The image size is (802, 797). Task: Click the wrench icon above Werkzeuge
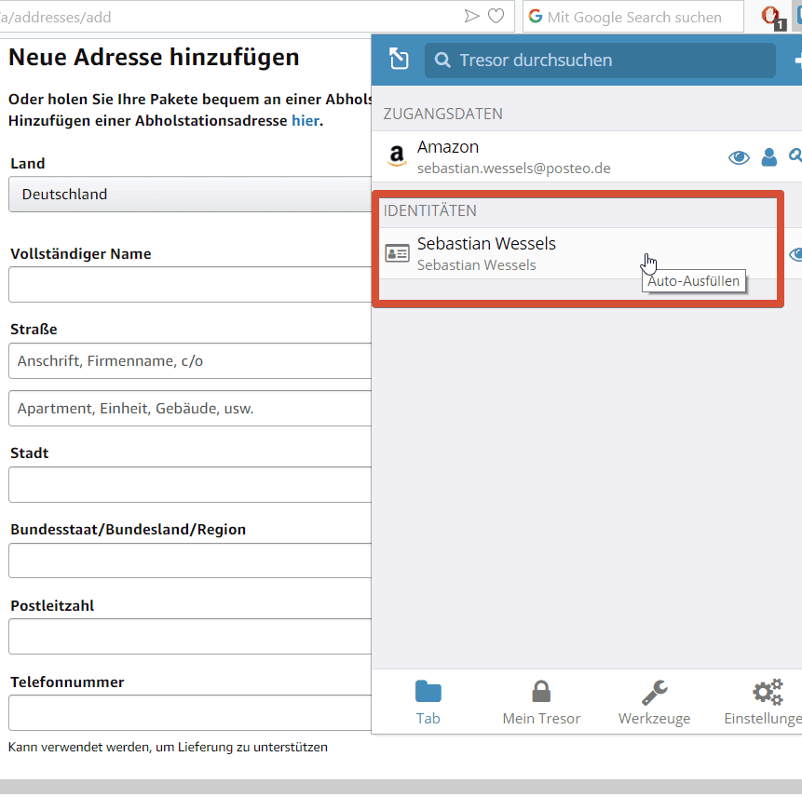tap(655, 692)
